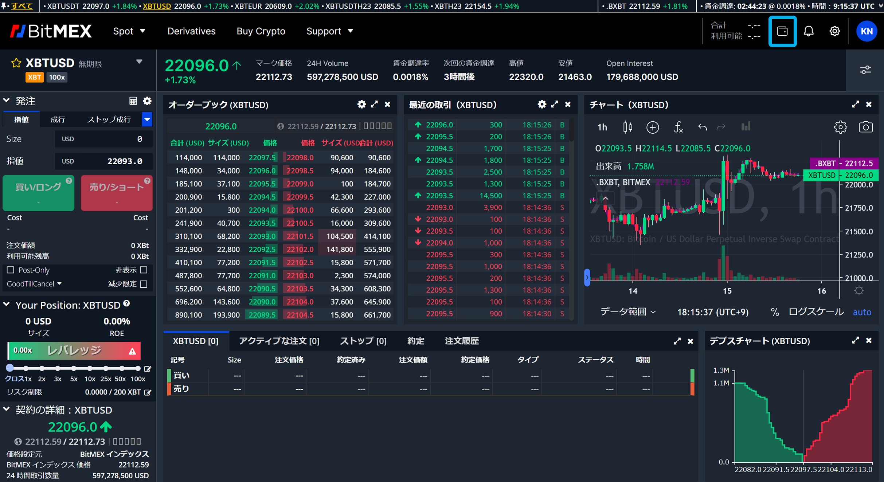Change chart candlestick style icon
The width and height of the screenshot is (884, 482).
pyautogui.click(x=627, y=127)
